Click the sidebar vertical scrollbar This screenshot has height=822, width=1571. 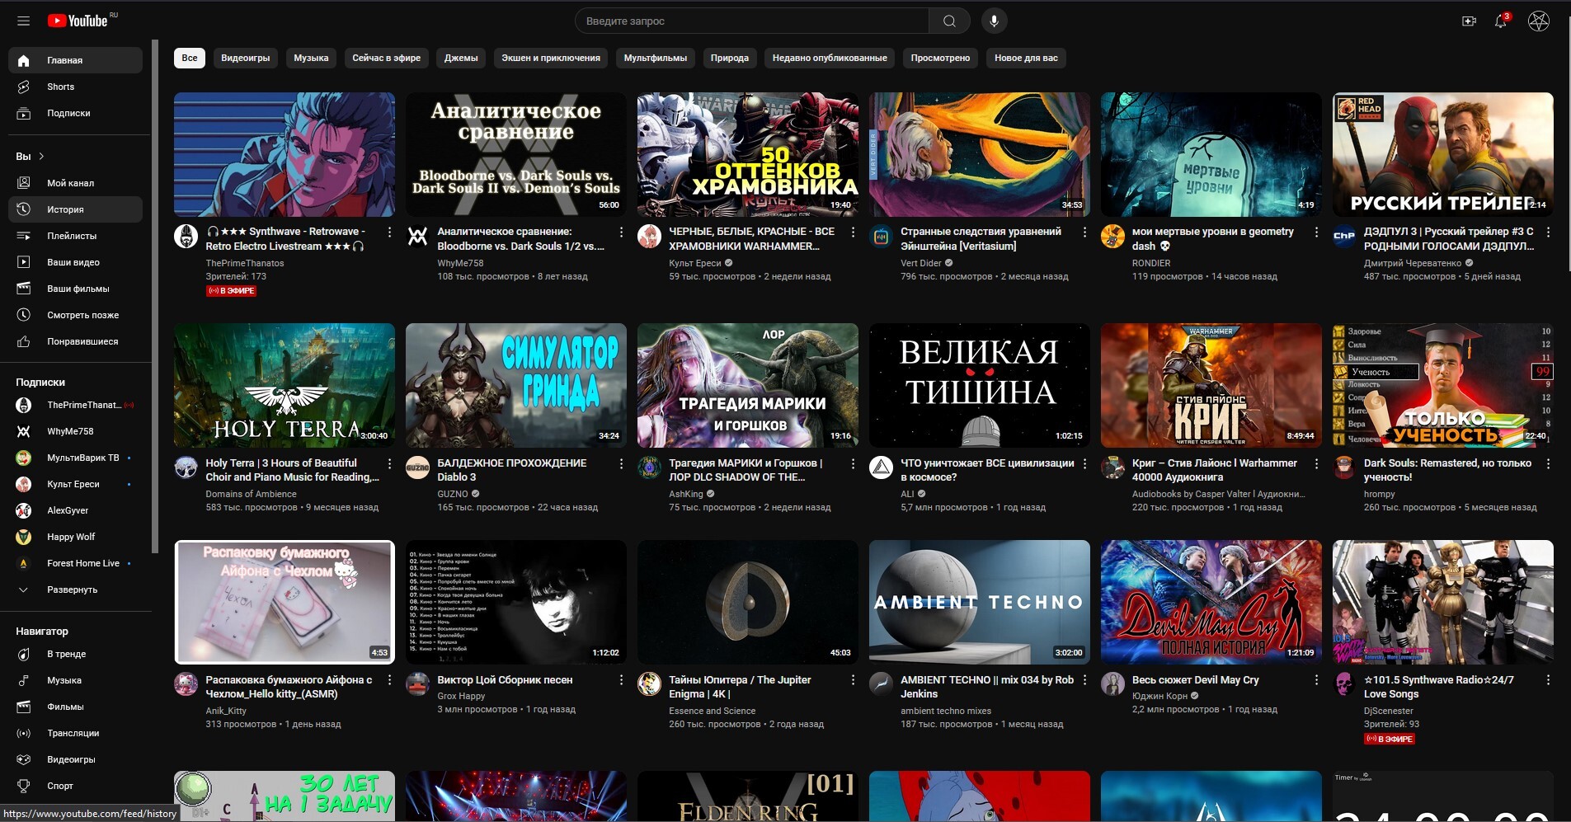(154, 297)
